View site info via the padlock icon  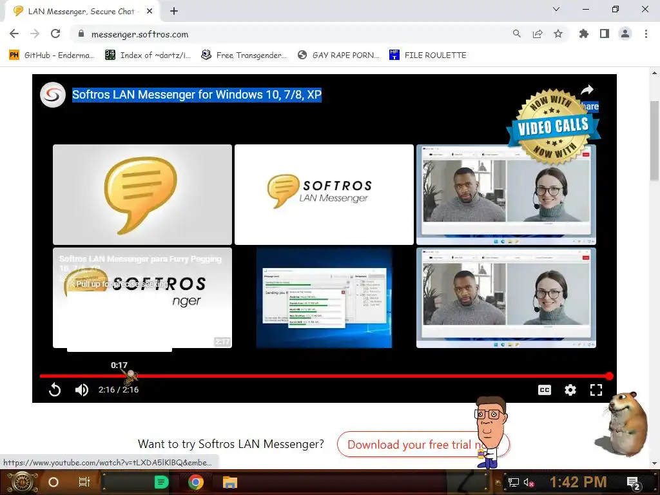[81, 34]
